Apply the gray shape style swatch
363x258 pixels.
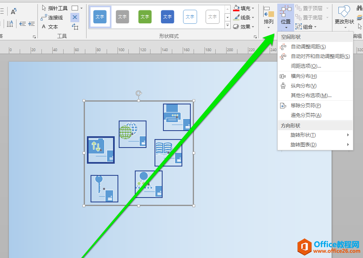122,17
